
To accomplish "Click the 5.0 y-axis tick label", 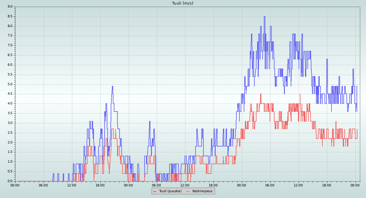I will 10,84.
